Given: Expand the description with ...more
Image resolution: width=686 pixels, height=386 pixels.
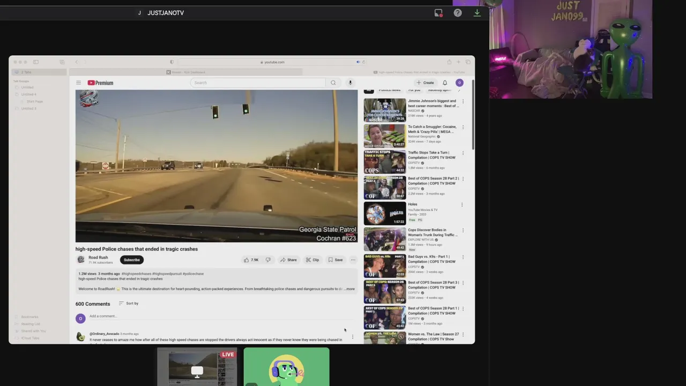Looking at the screenshot, I should [349, 289].
